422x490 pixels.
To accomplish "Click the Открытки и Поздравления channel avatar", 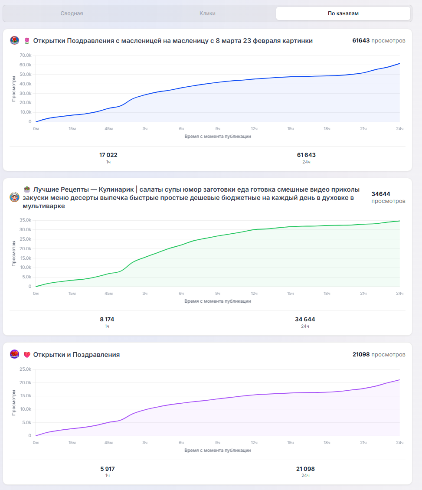I will point(14,354).
